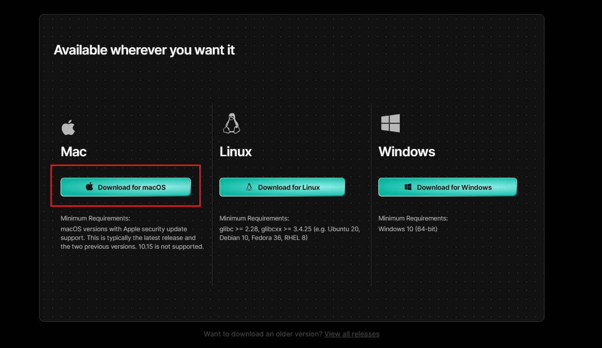Click Minimum Requirements label under Linux

[254, 219]
